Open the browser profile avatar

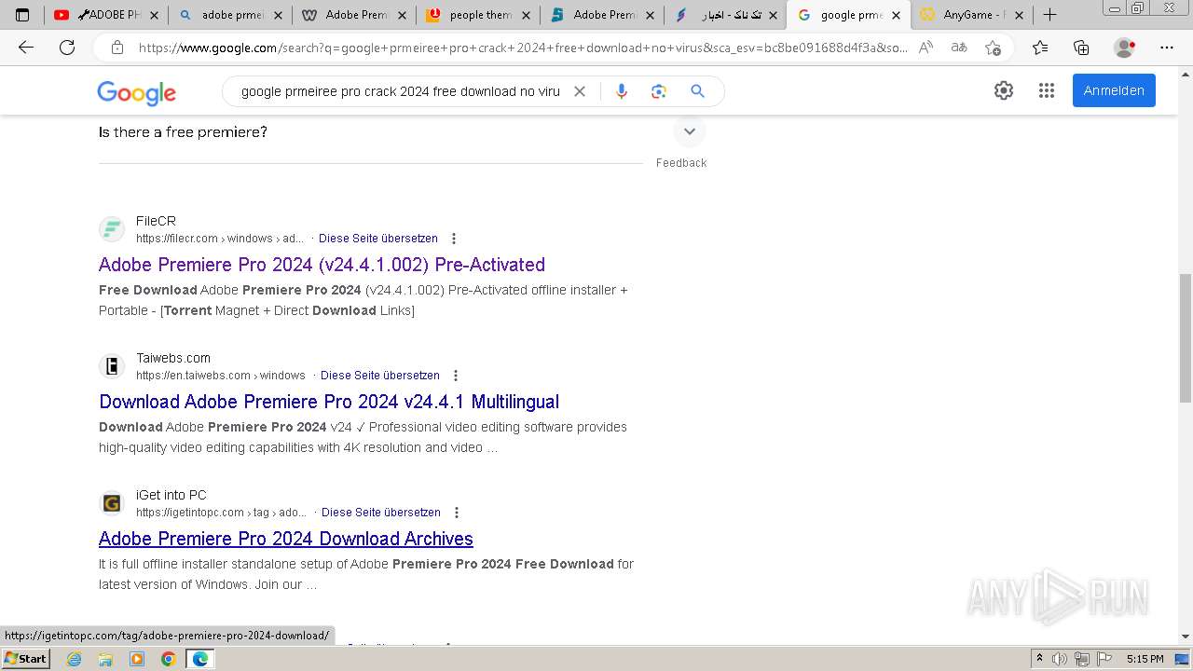pos(1125,48)
